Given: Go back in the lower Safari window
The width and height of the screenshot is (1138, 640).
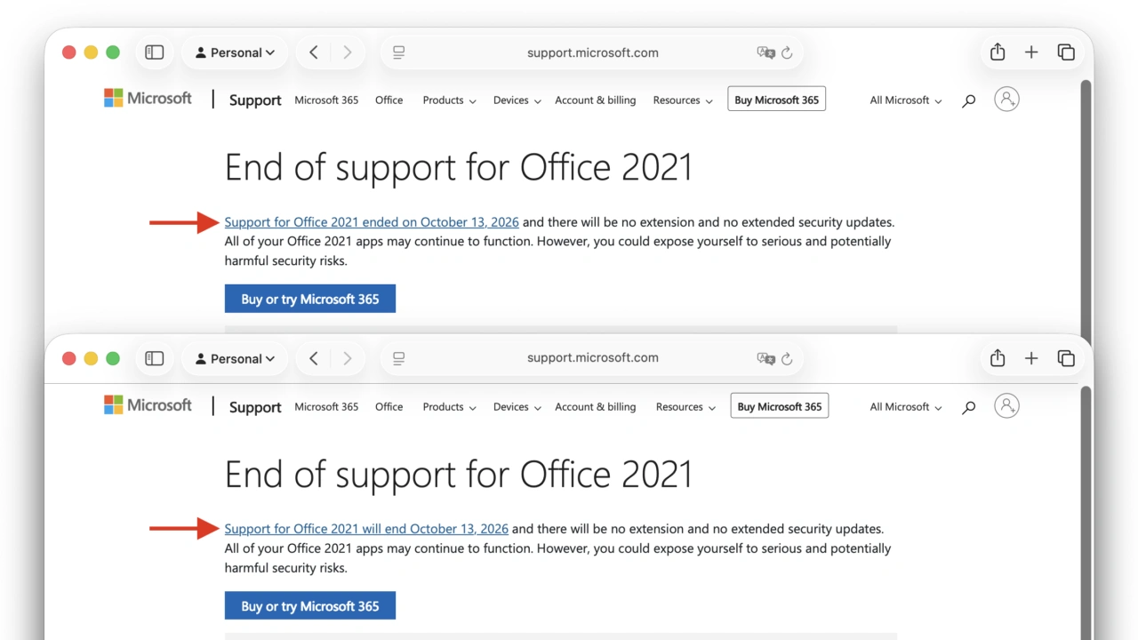Looking at the screenshot, I should [314, 358].
